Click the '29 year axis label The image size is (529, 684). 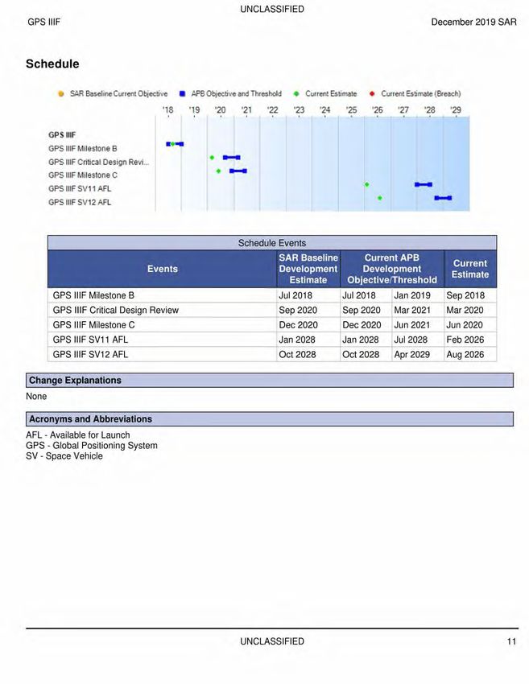click(456, 110)
